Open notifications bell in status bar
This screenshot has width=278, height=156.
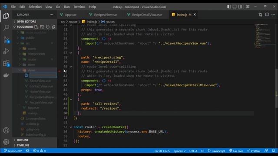[273, 151]
